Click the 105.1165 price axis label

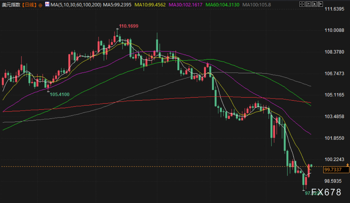[334, 95]
